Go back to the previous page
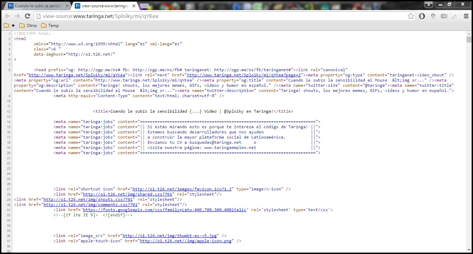The width and height of the screenshot is (473, 254). 7,16
